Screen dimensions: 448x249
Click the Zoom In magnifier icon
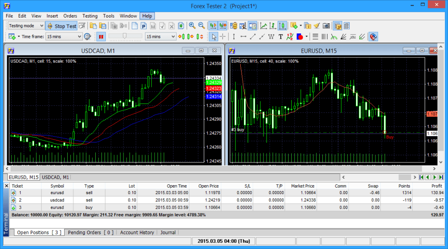[192, 26]
